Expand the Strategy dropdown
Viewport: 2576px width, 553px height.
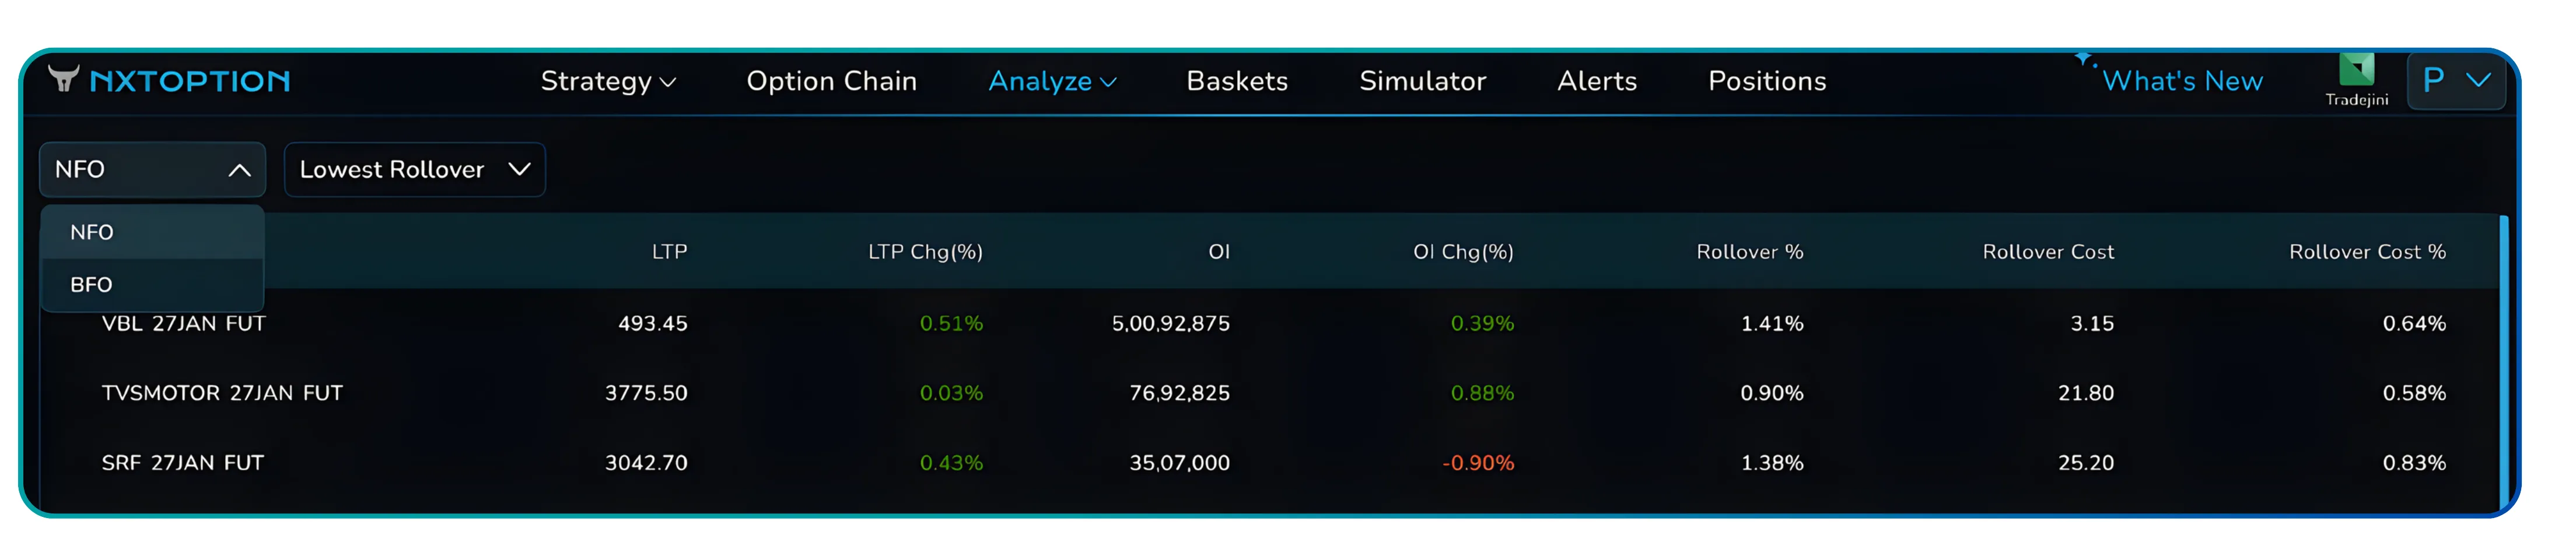click(x=607, y=81)
